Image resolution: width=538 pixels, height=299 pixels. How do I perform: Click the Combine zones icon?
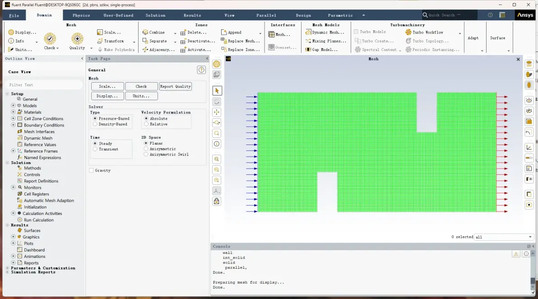point(145,32)
